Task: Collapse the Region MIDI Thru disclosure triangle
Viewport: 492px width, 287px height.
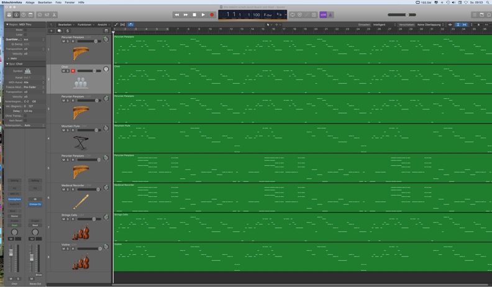Action: pos(7,24)
